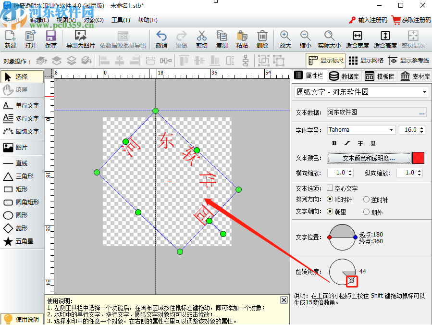Switch to the 属性栏 tab

tap(309, 75)
